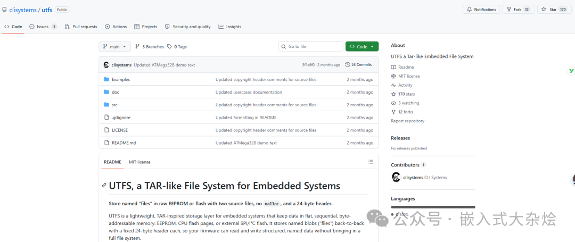575x242 pixels.
Task: Star the utfs repository
Action: 554,10
